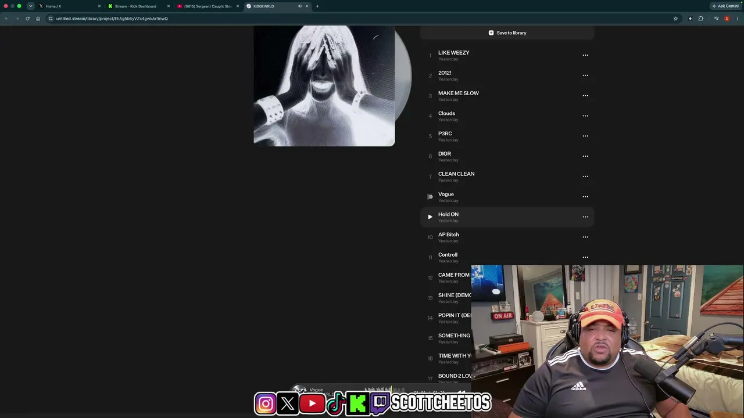Play the Hold ON track
The image size is (744, 418).
tap(430, 217)
